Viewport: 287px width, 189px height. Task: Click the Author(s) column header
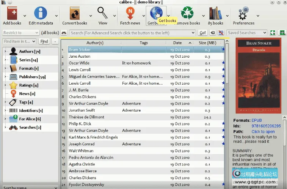(x=94, y=43)
